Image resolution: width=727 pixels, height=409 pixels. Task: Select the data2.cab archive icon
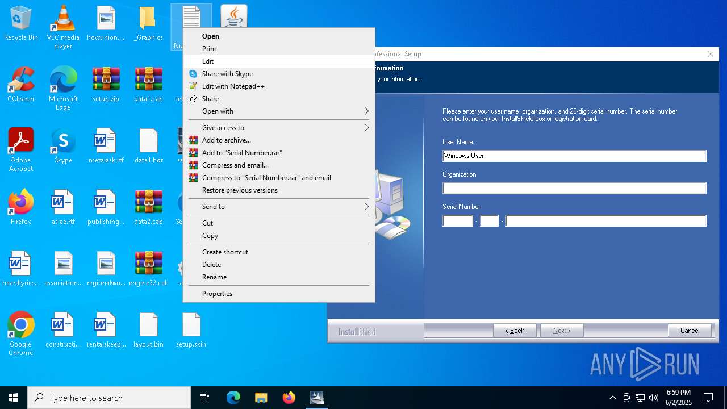(x=148, y=207)
